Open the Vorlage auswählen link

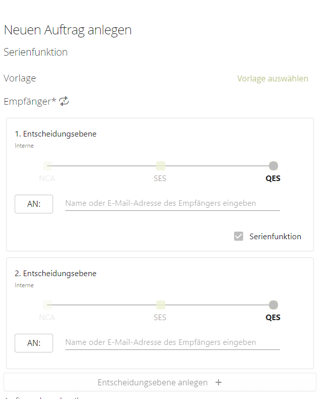(x=272, y=78)
